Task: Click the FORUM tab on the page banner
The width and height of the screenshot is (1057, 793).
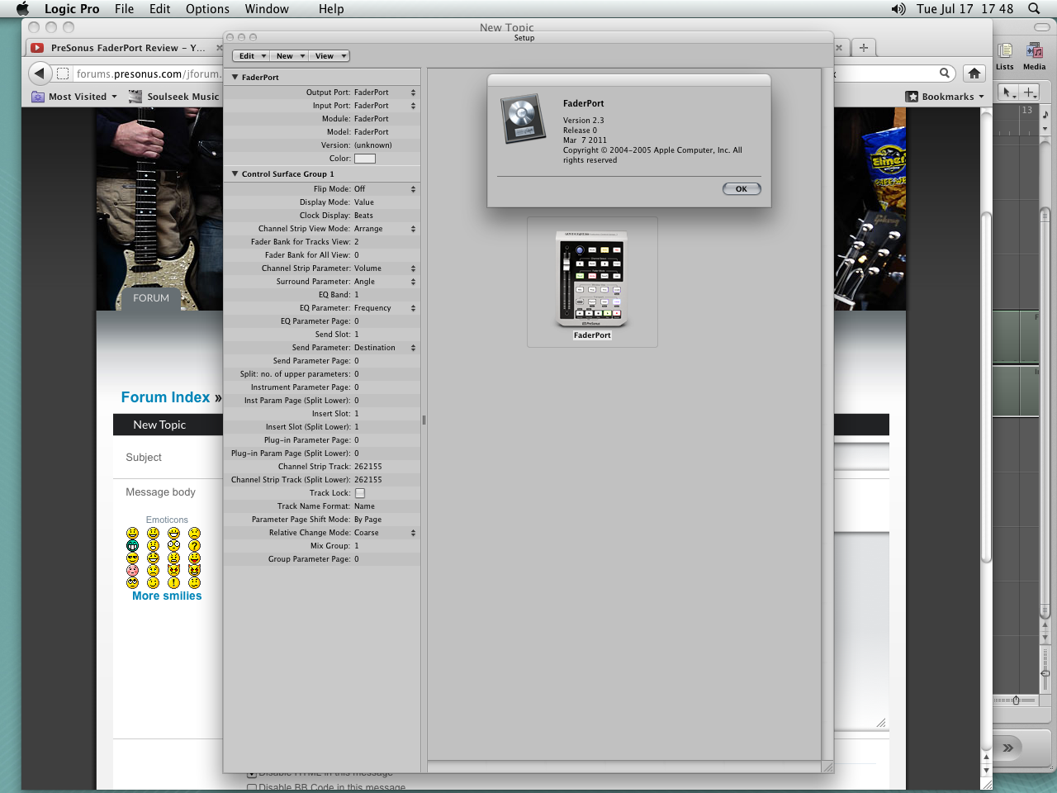Action: (151, 298)
